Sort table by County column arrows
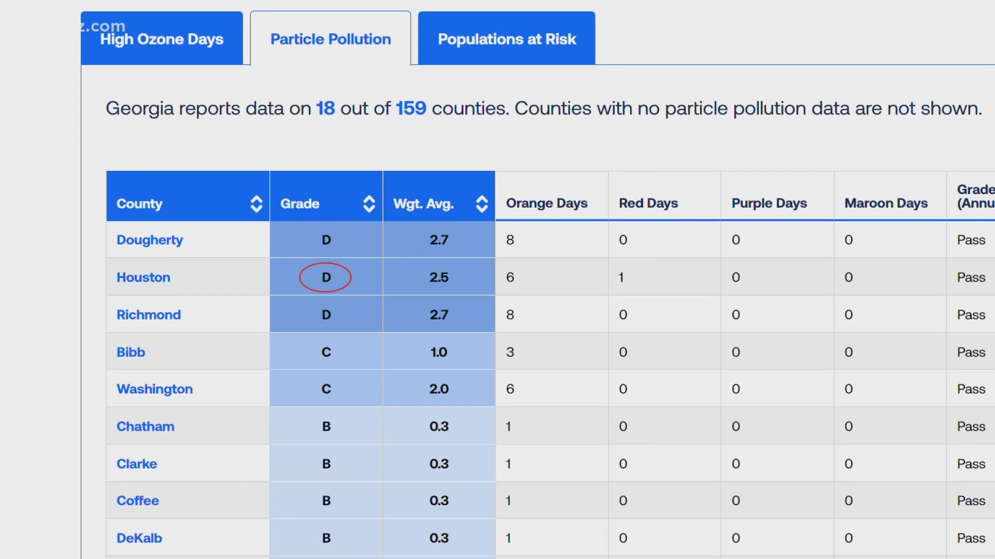 [257, 204]
